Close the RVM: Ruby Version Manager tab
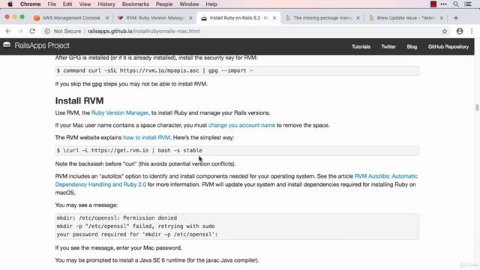 coord(190,18)
